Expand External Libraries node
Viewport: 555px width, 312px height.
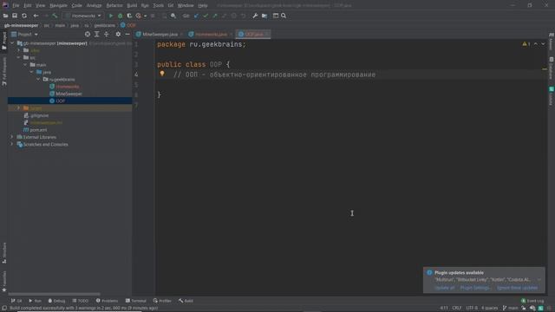[12, 137]
